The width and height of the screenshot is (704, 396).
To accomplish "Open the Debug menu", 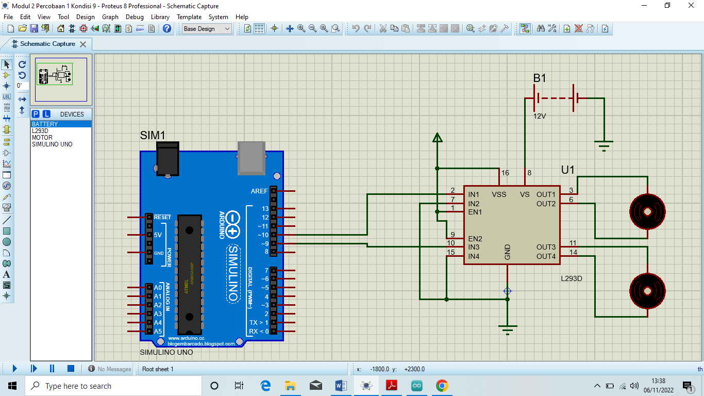I will pos(135,16).
